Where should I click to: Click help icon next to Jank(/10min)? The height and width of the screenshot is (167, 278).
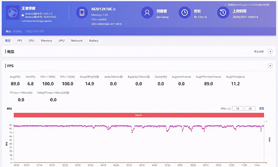point(121,77)
